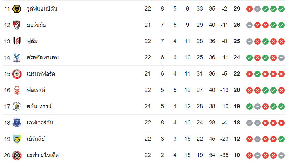Click the เบิร์นลีย์ team row name
This screenshot has height=165, width=290.
[x=36, y=139]
